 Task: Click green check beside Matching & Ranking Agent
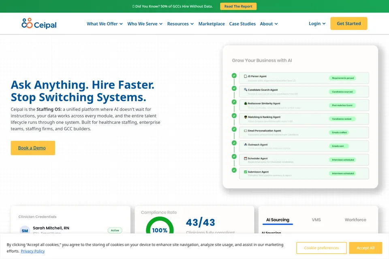click(x=234, y=115)
